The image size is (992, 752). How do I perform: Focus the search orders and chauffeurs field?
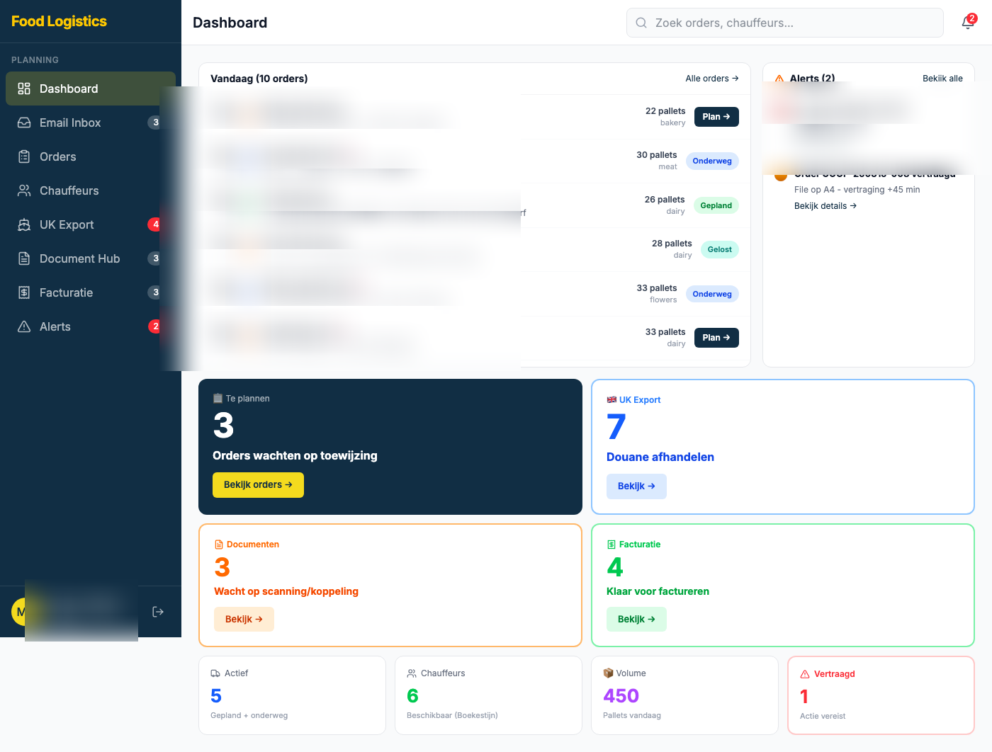tap(785, 23)
